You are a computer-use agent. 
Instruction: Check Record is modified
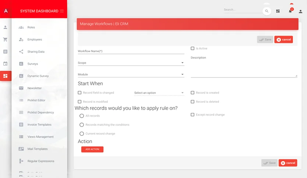tap(80, 102)
